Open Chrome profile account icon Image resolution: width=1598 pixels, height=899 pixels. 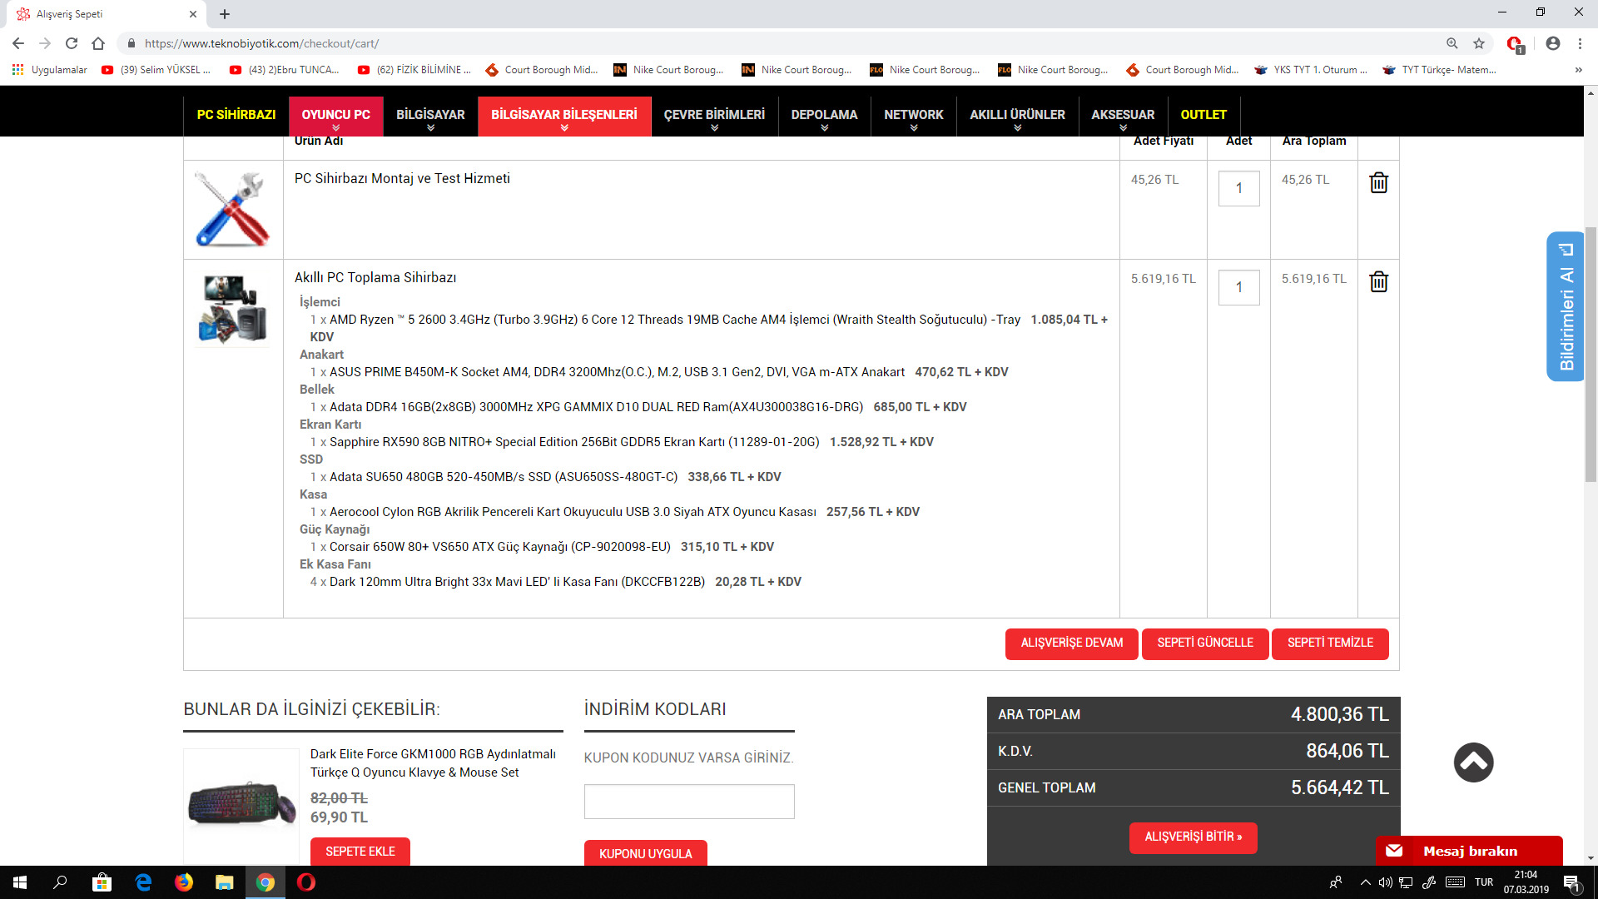pos(1552,43)
